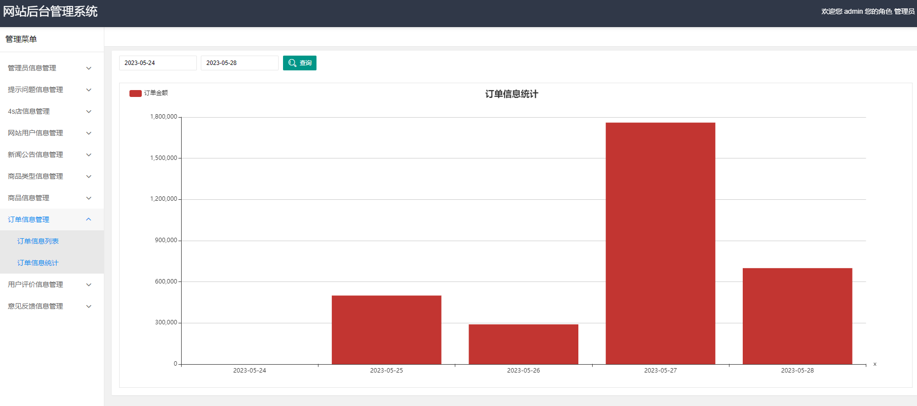Expand the 商品信息管理 chevron icon
The width and height of the screenshot is (917, 406).
pos(89,198)
